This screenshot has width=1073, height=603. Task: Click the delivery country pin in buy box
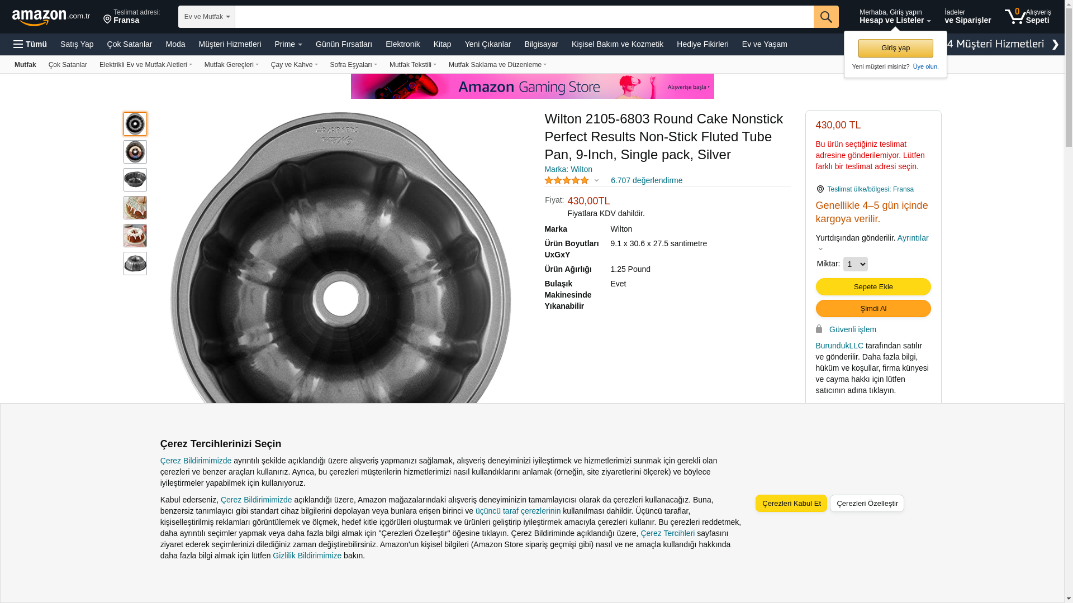click(x=820, y=189)
